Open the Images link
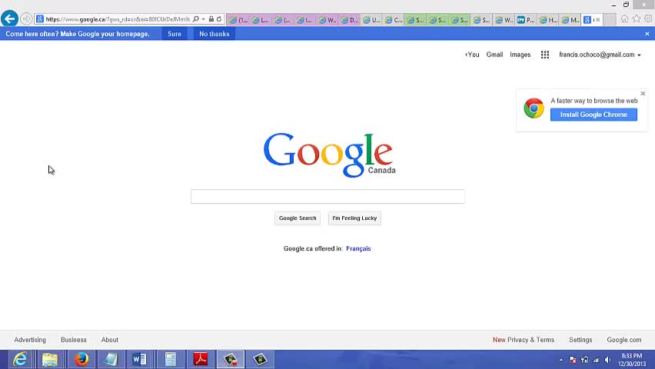Viewport: 655px width, 369px height. pos(520,55)
